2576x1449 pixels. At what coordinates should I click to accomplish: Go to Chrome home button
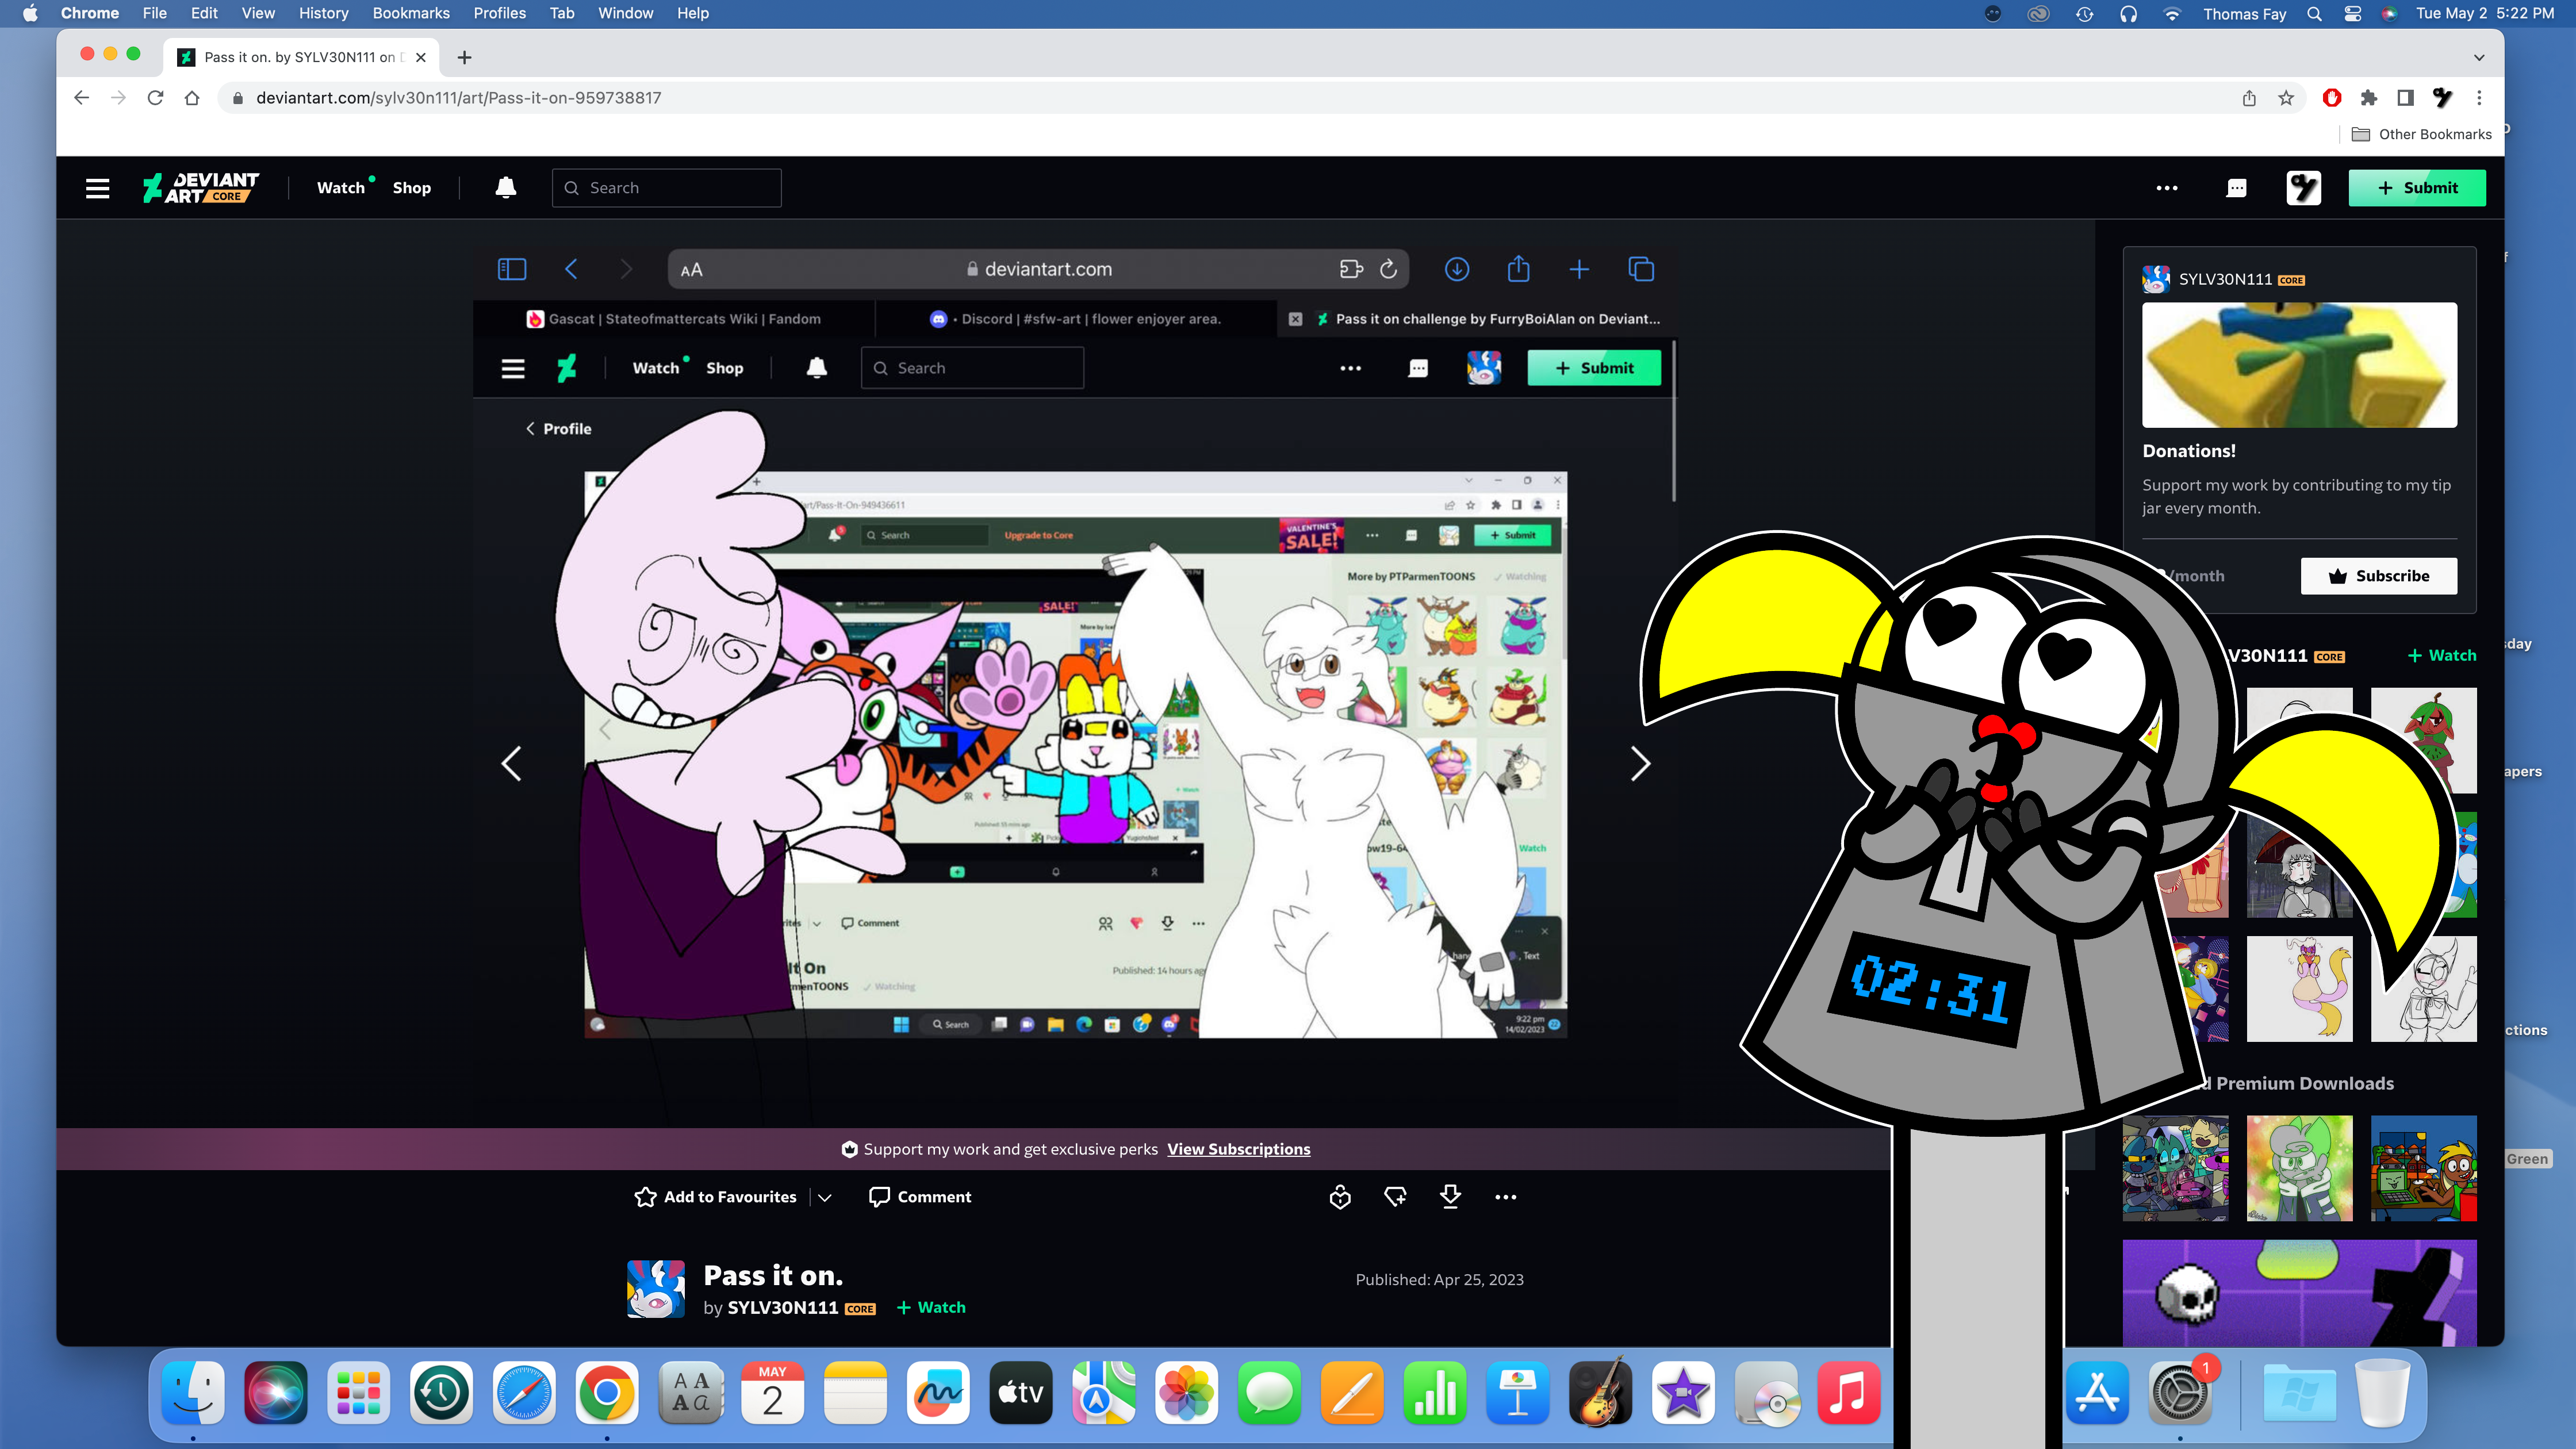pos(192,98)
